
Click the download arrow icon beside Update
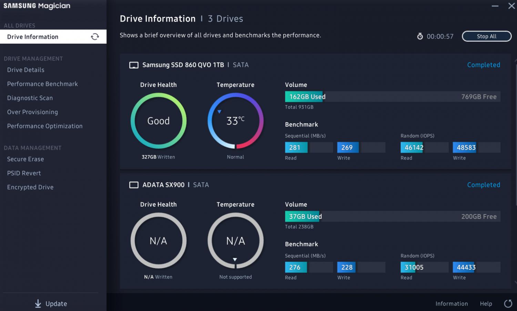click(38, 303)
